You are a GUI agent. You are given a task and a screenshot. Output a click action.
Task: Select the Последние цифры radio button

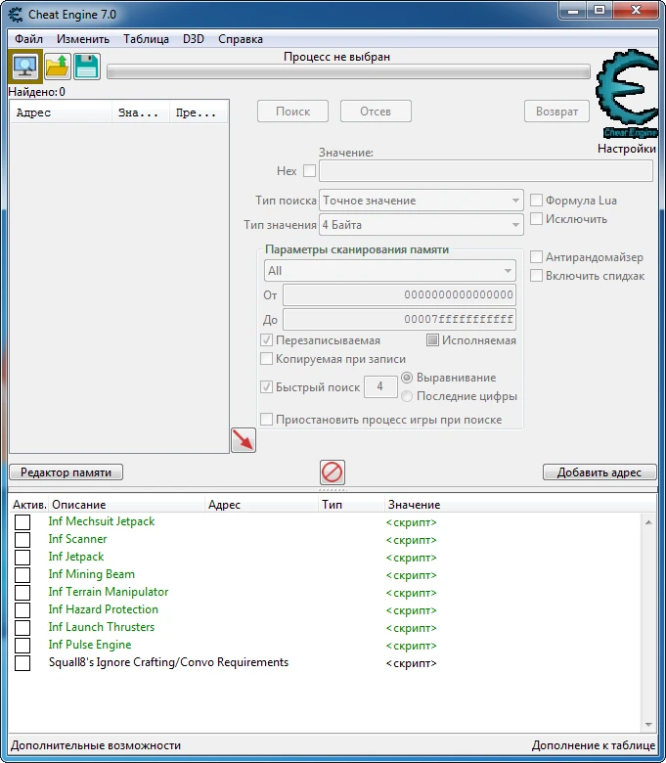point(407,396)
